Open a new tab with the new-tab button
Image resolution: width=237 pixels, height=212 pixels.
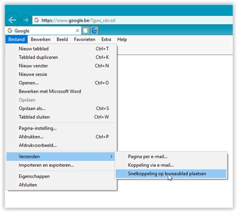(x=86, y=31)
